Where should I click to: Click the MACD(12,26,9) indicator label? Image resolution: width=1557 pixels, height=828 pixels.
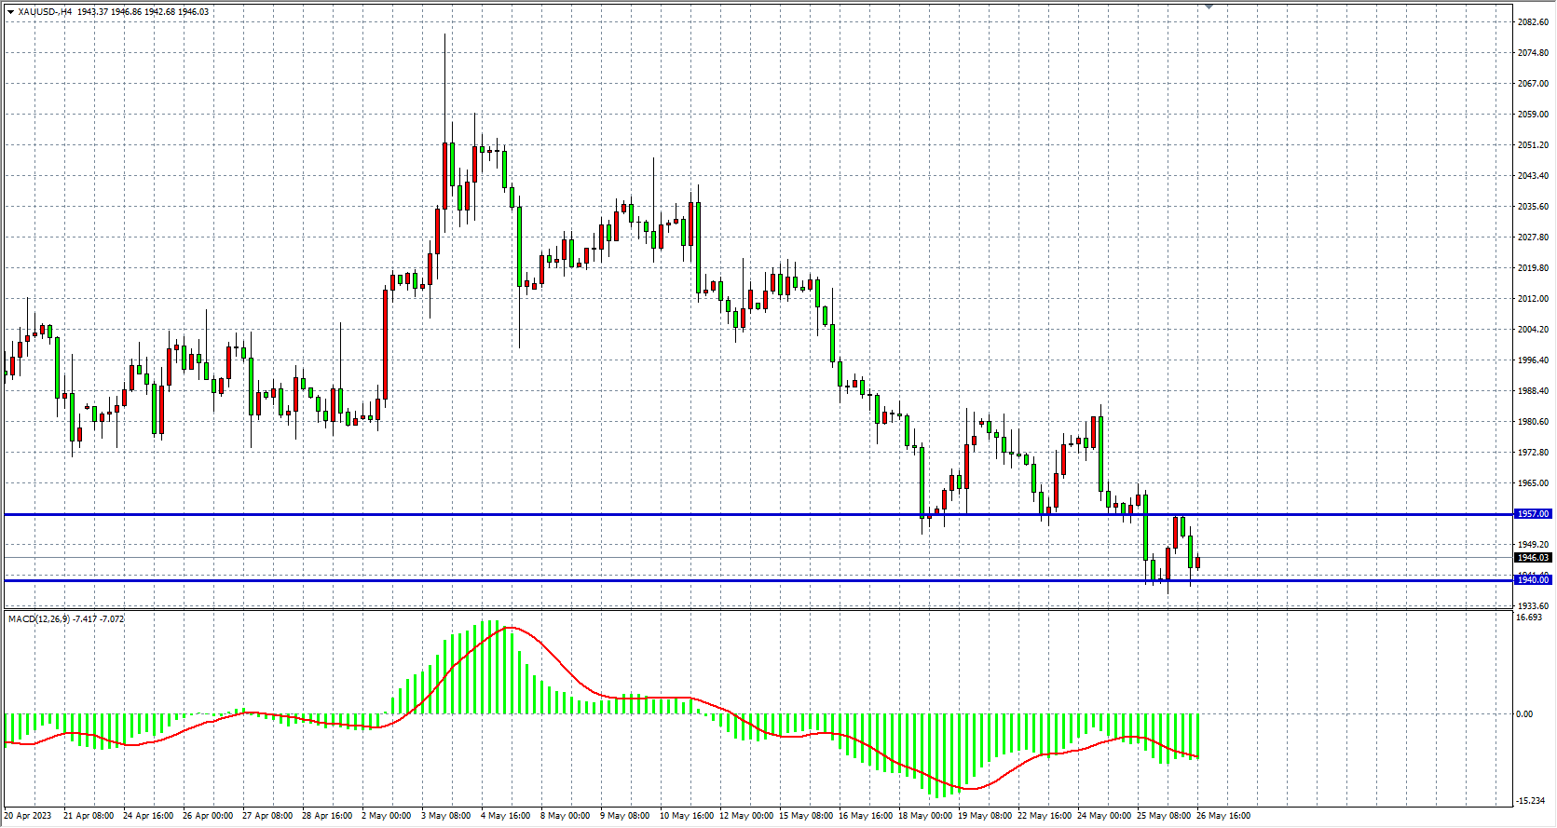pyautogui.click(x=65, y=619)
